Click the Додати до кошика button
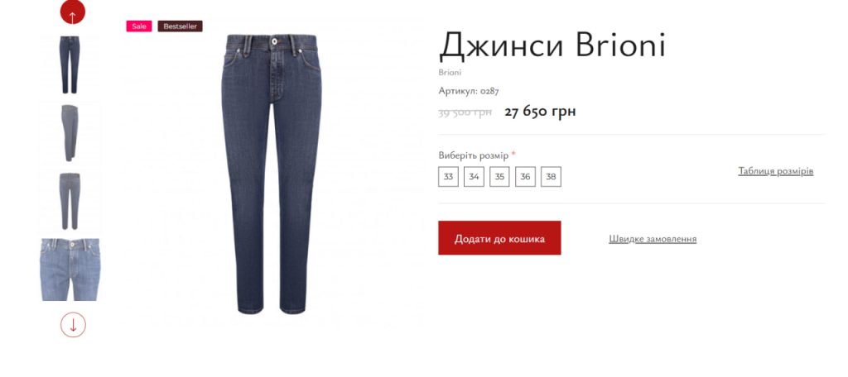Screen dimensions: 848x377 [x=499, y=238]
